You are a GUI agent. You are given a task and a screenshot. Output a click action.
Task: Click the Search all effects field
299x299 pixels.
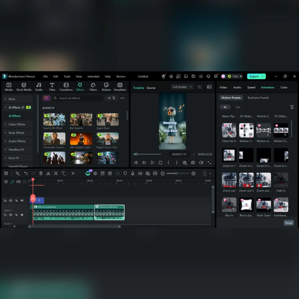(x=78, y=98)
